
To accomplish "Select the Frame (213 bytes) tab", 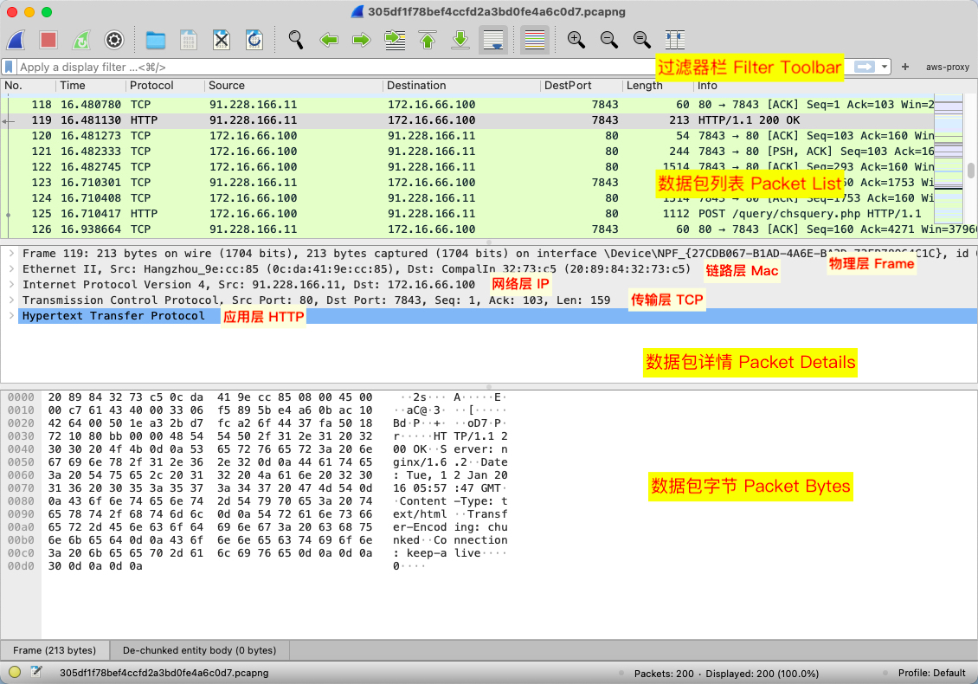I will click(x=55, y=650).
